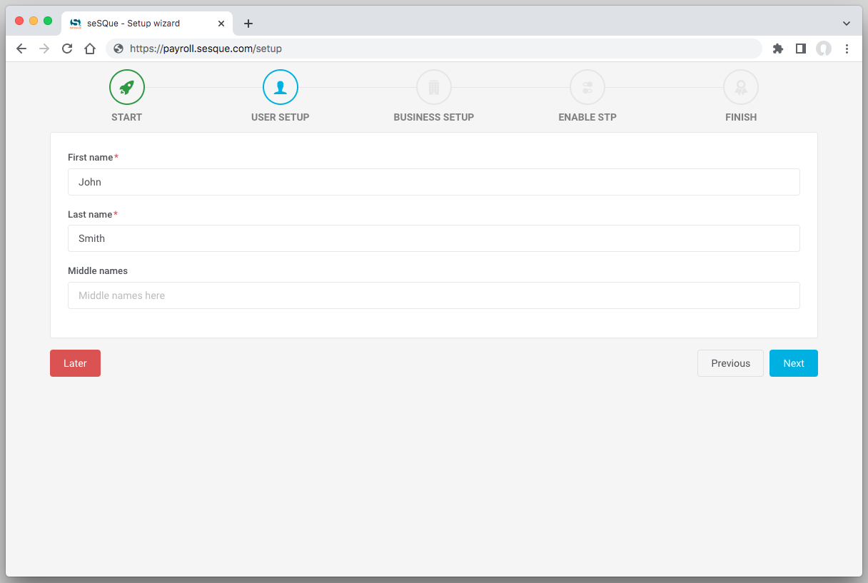Select the User Setup person icon
This screenshot has height=583, width=868.
(x=281, y=88)
